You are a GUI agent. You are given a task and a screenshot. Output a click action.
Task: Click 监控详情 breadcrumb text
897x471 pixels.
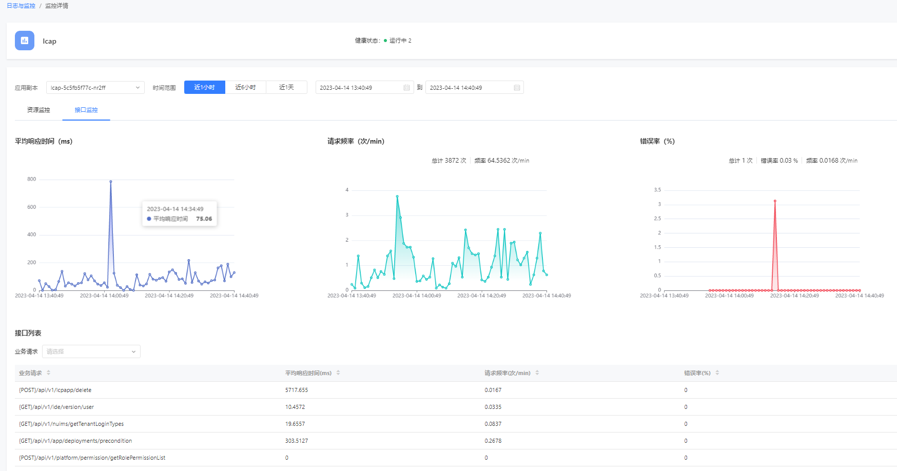(57, 6)
